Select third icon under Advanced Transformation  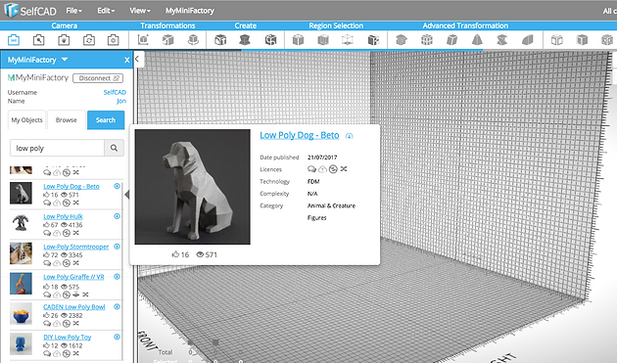click(x=451, y=40)
